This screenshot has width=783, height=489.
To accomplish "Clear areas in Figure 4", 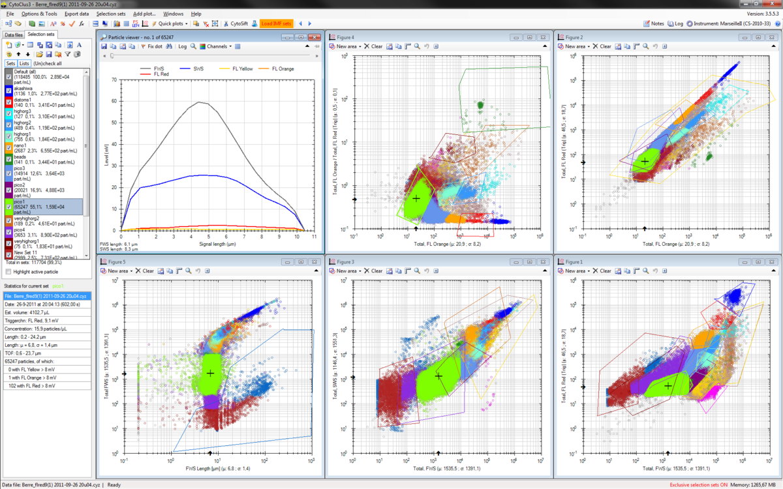I will tap(374, 46).
